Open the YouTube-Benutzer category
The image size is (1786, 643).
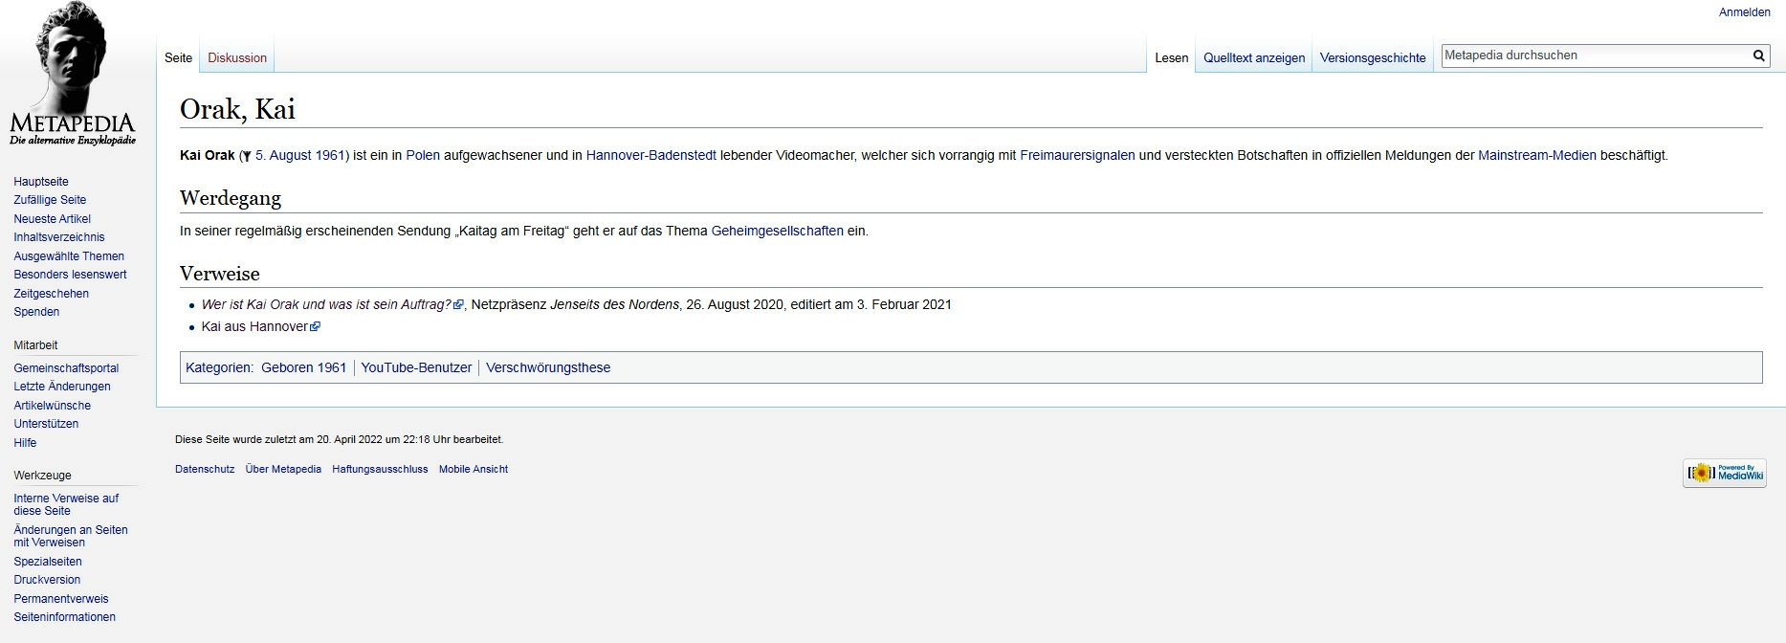416,367
